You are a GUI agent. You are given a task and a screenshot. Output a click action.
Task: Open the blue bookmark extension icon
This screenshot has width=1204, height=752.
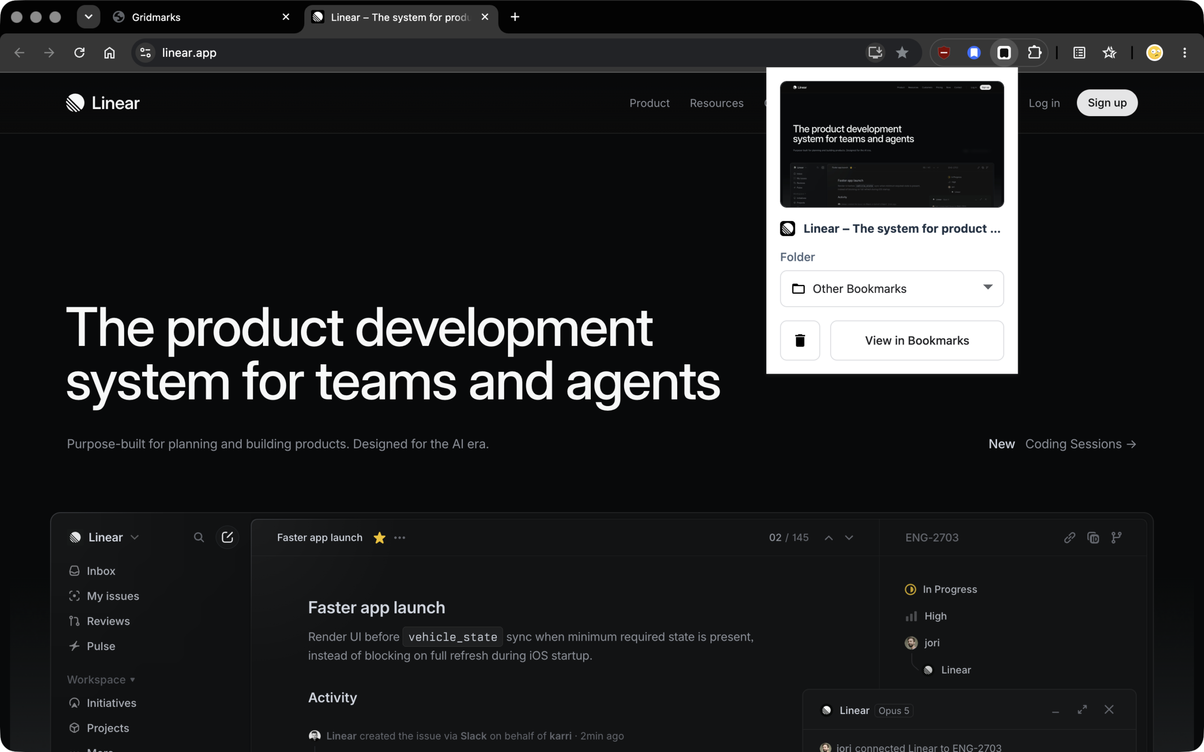tap(974, 53)
